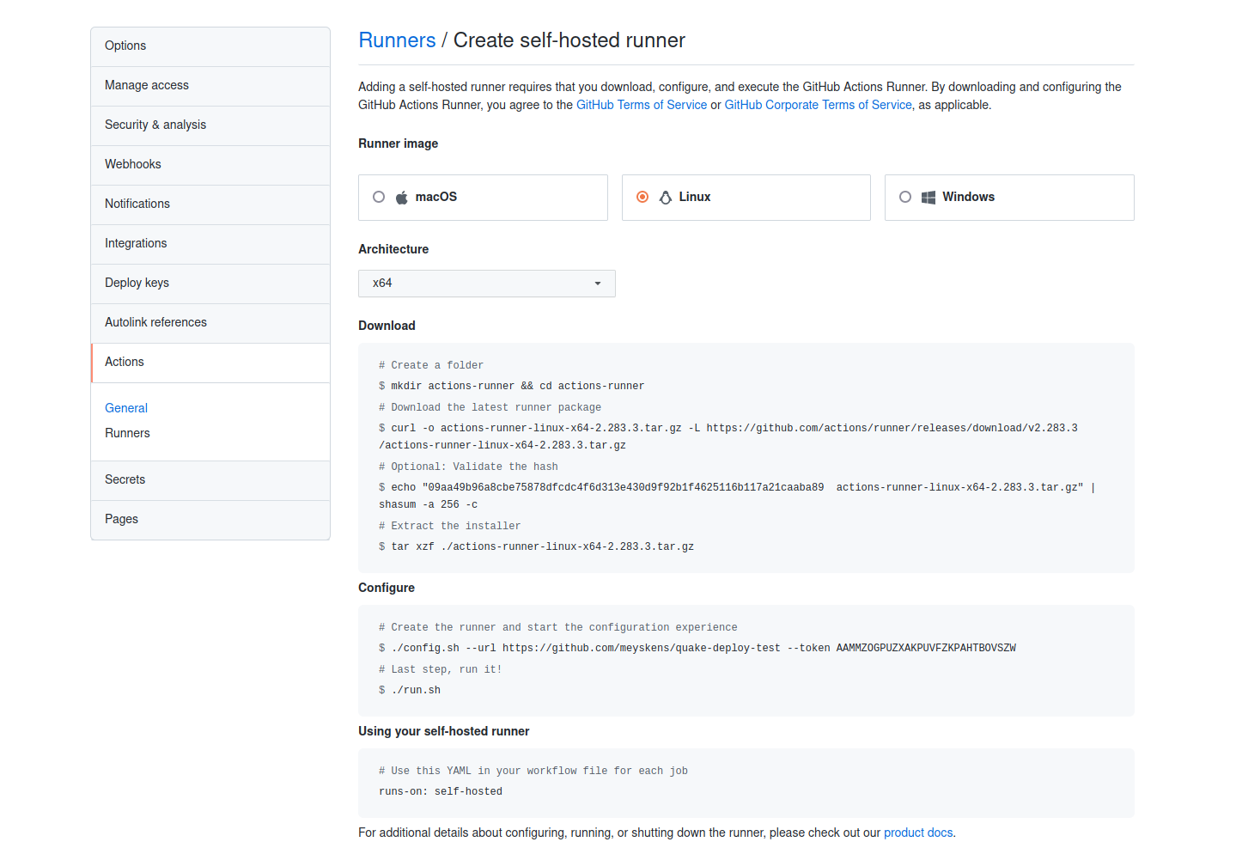The image size is (1236, 842).
Task: Open Autolink references settings
Action: point(210,323)
